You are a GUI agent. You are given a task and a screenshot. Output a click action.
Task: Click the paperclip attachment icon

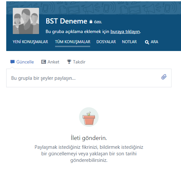164,77
